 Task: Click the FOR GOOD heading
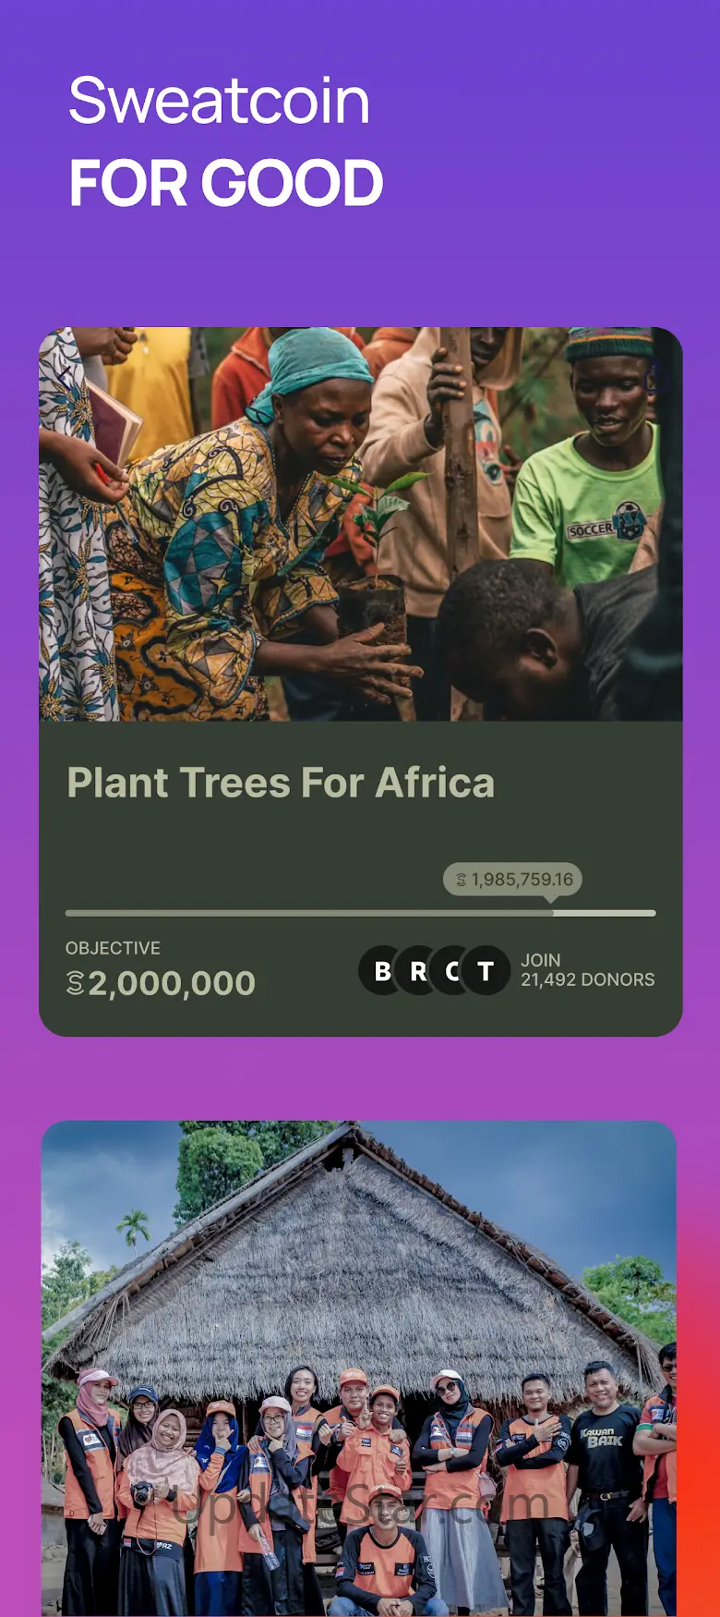[226, 183]
